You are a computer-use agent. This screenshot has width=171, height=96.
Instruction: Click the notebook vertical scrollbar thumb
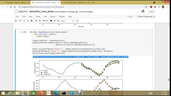point(169,80)
